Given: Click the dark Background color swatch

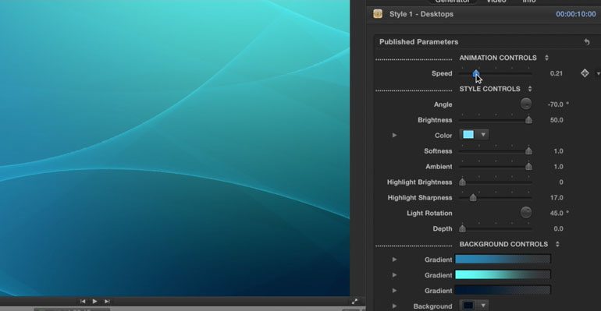Looking at the screenshot, I should click(x=468, y=306).
